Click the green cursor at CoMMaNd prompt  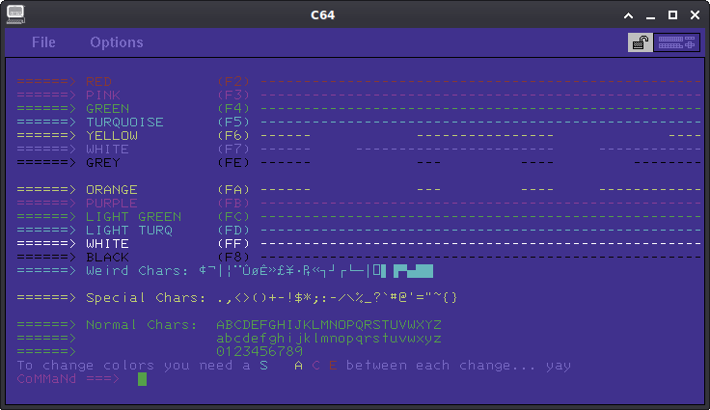pos(142,379)
